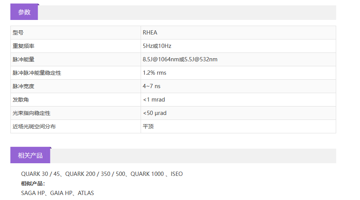Viewport: 360px width, 200px height.
Task: Open the QUARK 200 / 350 / 500 link
Action: click(95, 174)
